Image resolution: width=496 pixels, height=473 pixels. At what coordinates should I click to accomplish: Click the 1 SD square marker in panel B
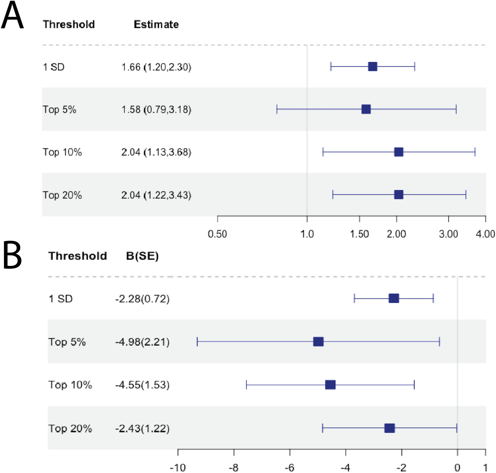pyautogui.click(x=394, y=299)
